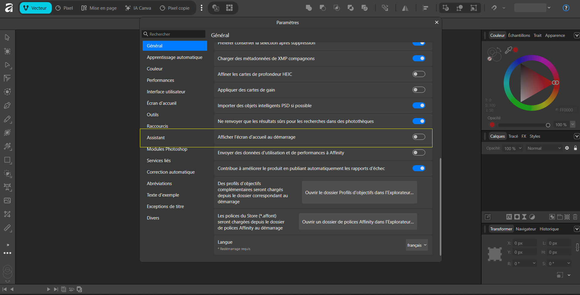Screen dimensions: 580x295
Task: Click the settings dialog vertical scrollbar
Action: [440, 207]
